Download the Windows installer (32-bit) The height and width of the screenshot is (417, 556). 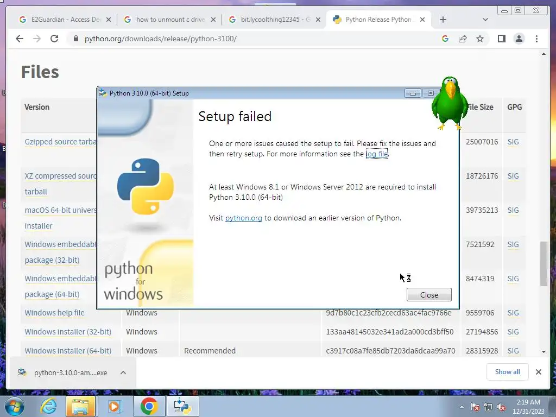coord(68,332)
